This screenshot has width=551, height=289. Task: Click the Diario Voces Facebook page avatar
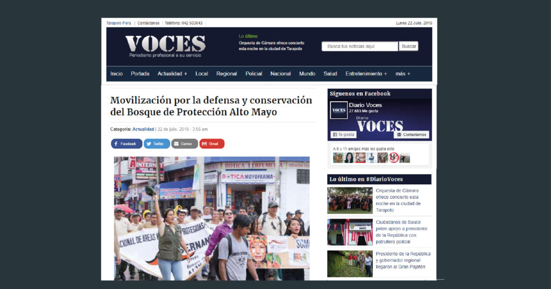(338, 110)
